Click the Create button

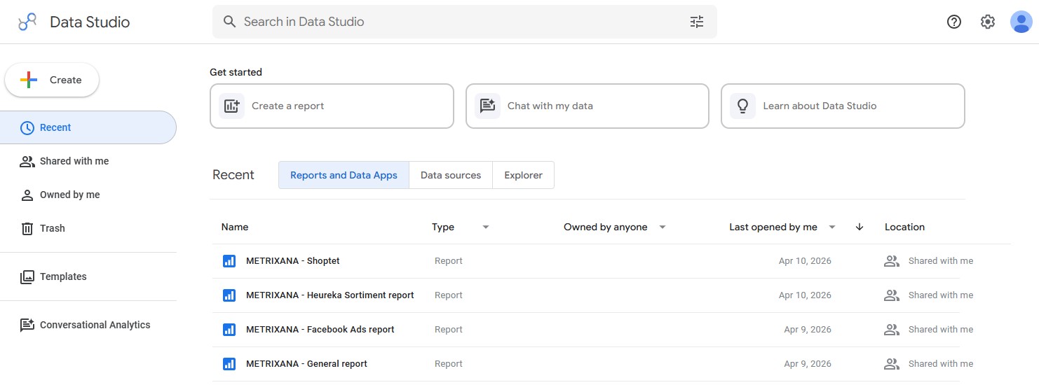(x=52, y=80)
